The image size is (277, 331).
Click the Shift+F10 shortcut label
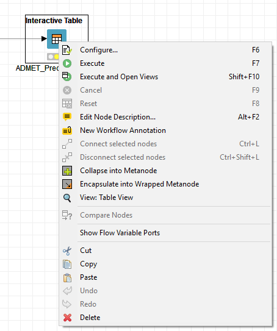click(244, 77)
